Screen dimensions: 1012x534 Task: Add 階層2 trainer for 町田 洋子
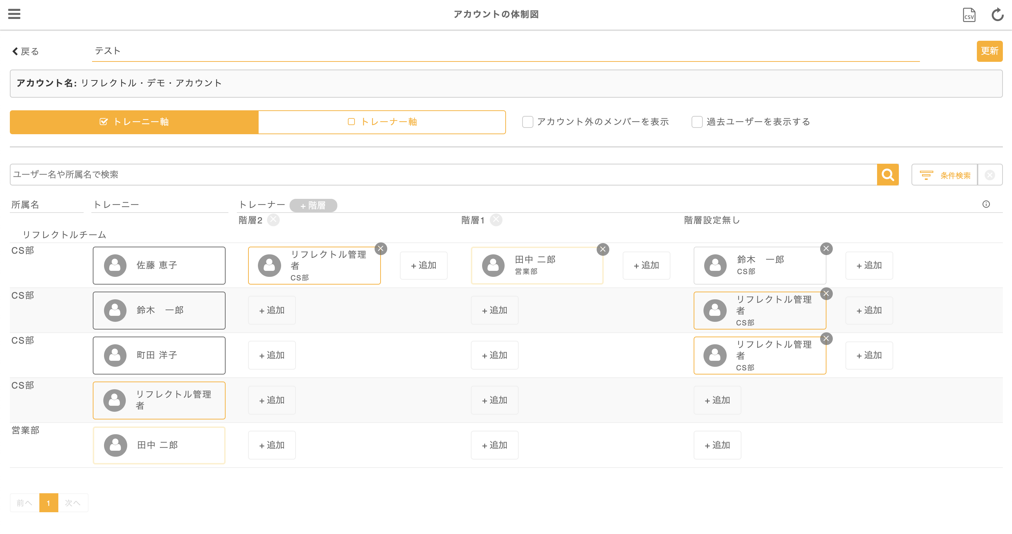tap(272, 355)
